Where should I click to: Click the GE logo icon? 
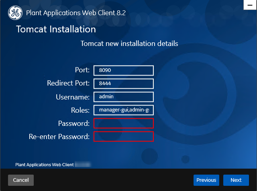[15, 13]
